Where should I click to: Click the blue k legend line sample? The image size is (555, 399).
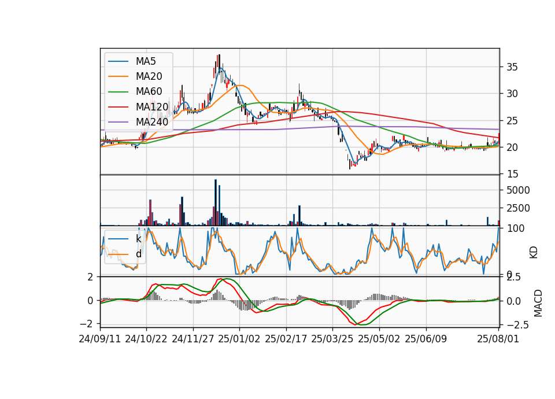[118, 239]
